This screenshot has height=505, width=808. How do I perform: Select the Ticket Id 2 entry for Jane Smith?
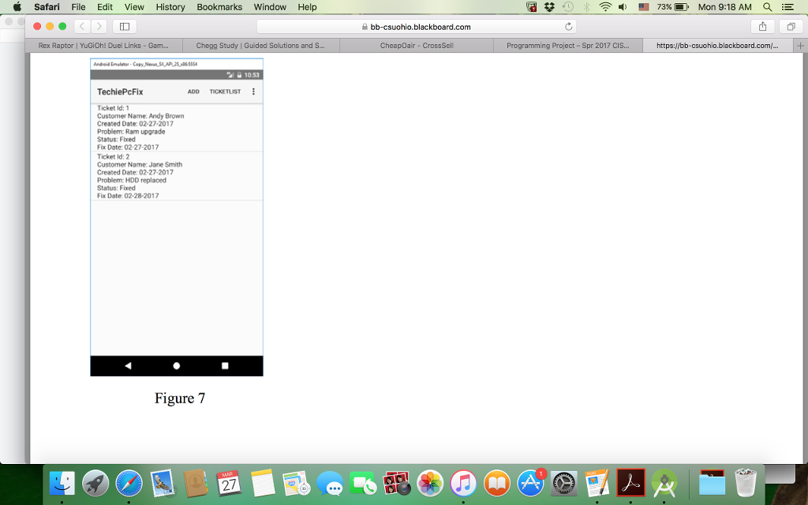(x=178, y=175)
